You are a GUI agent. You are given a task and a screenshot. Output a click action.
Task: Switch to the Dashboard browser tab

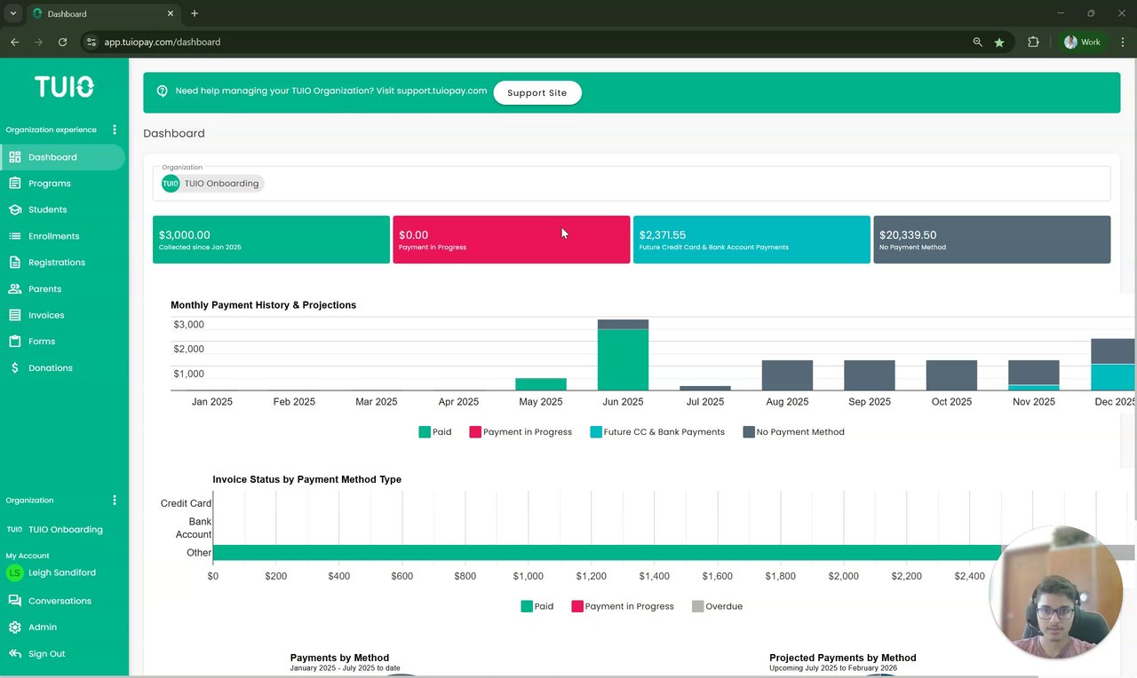click(102, 13)
